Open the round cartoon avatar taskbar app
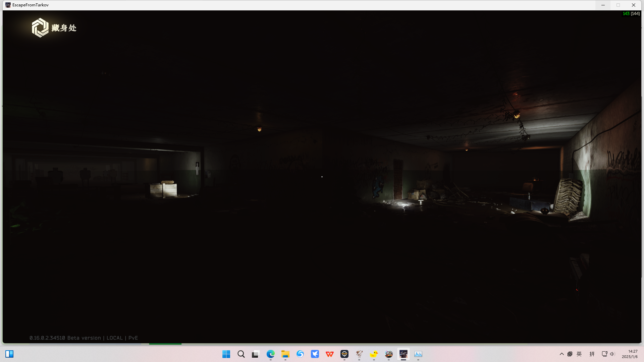Image resolution: width=644 pixels, height=362 pixels. [x=389, y=354]
